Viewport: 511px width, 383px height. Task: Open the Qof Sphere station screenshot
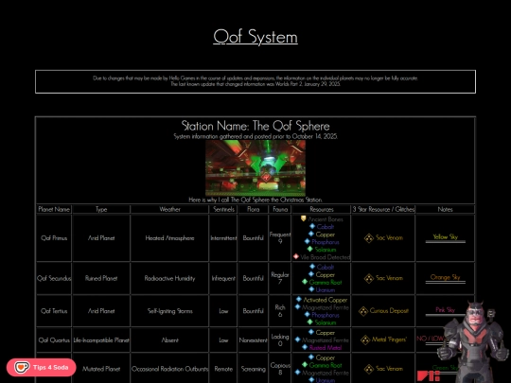[x=255, y=168]
